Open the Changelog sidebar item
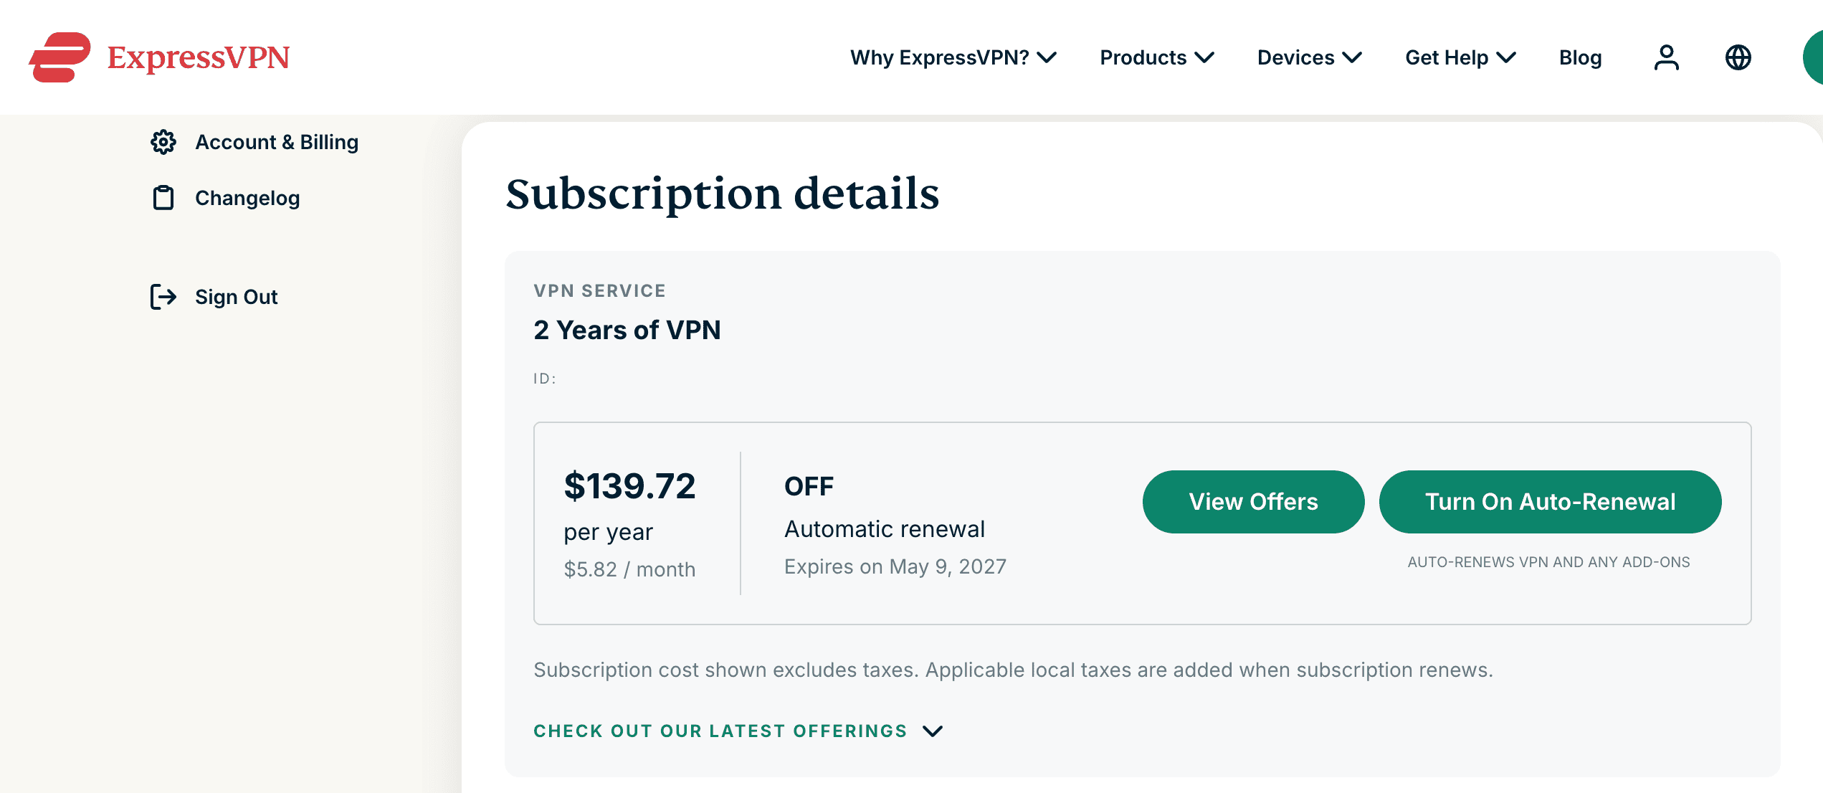This screenshot has height=793, width=1823. 247,198
